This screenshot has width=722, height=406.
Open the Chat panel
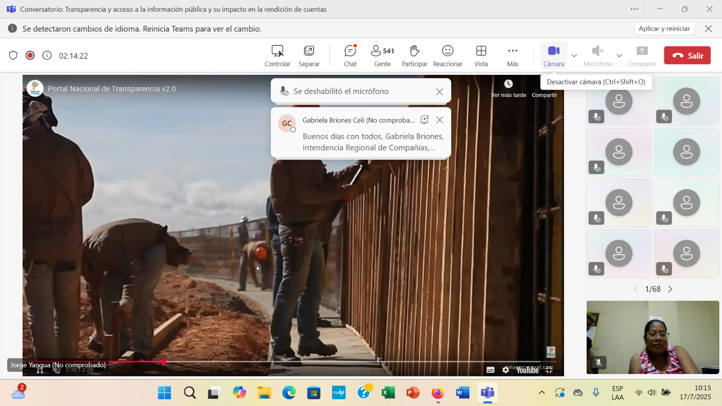tap(350, 56)
